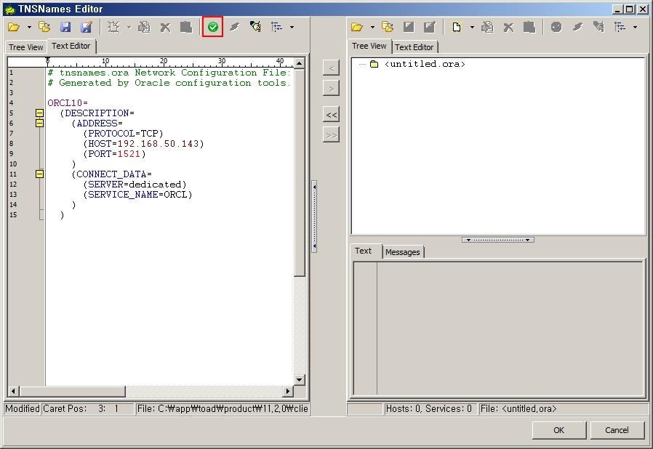Screen dimensions: 653x449
Task: Click the blue Save icon in left toolbar
Action: [x=65, y=27]
